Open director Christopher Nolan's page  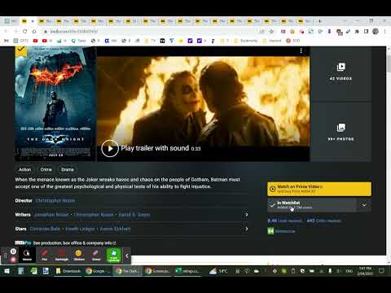pyautogui.click(x=55, y=200)
